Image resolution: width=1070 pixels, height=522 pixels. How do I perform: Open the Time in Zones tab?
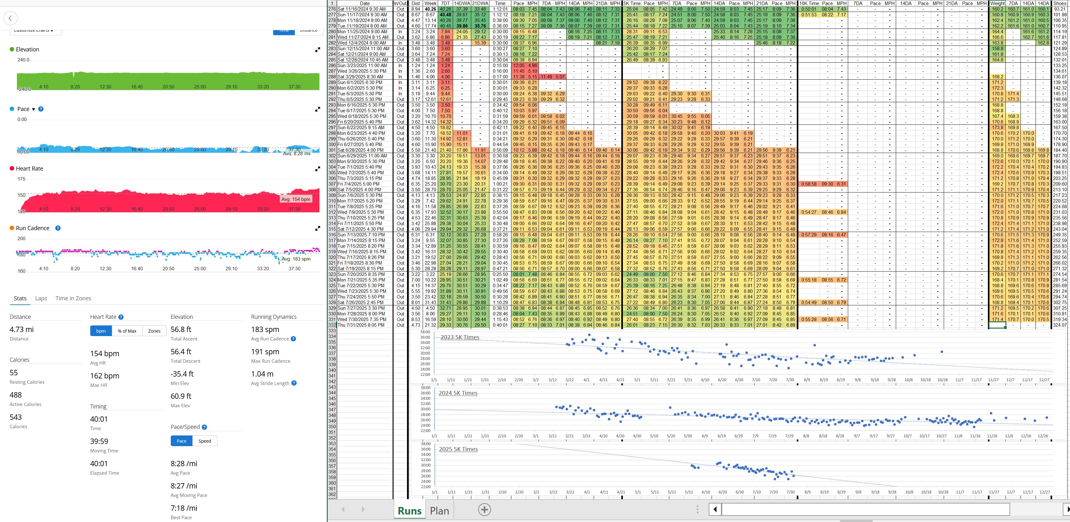74,298
